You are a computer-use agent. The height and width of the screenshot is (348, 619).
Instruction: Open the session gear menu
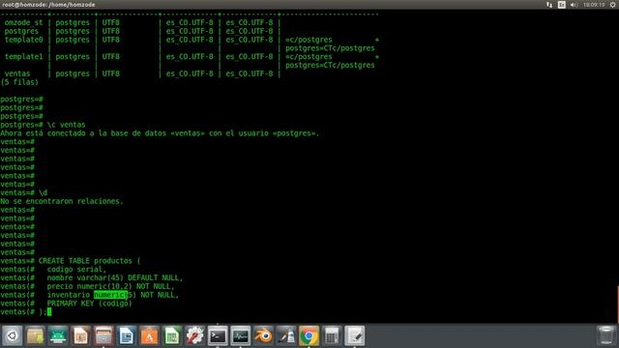click(613, 5)
